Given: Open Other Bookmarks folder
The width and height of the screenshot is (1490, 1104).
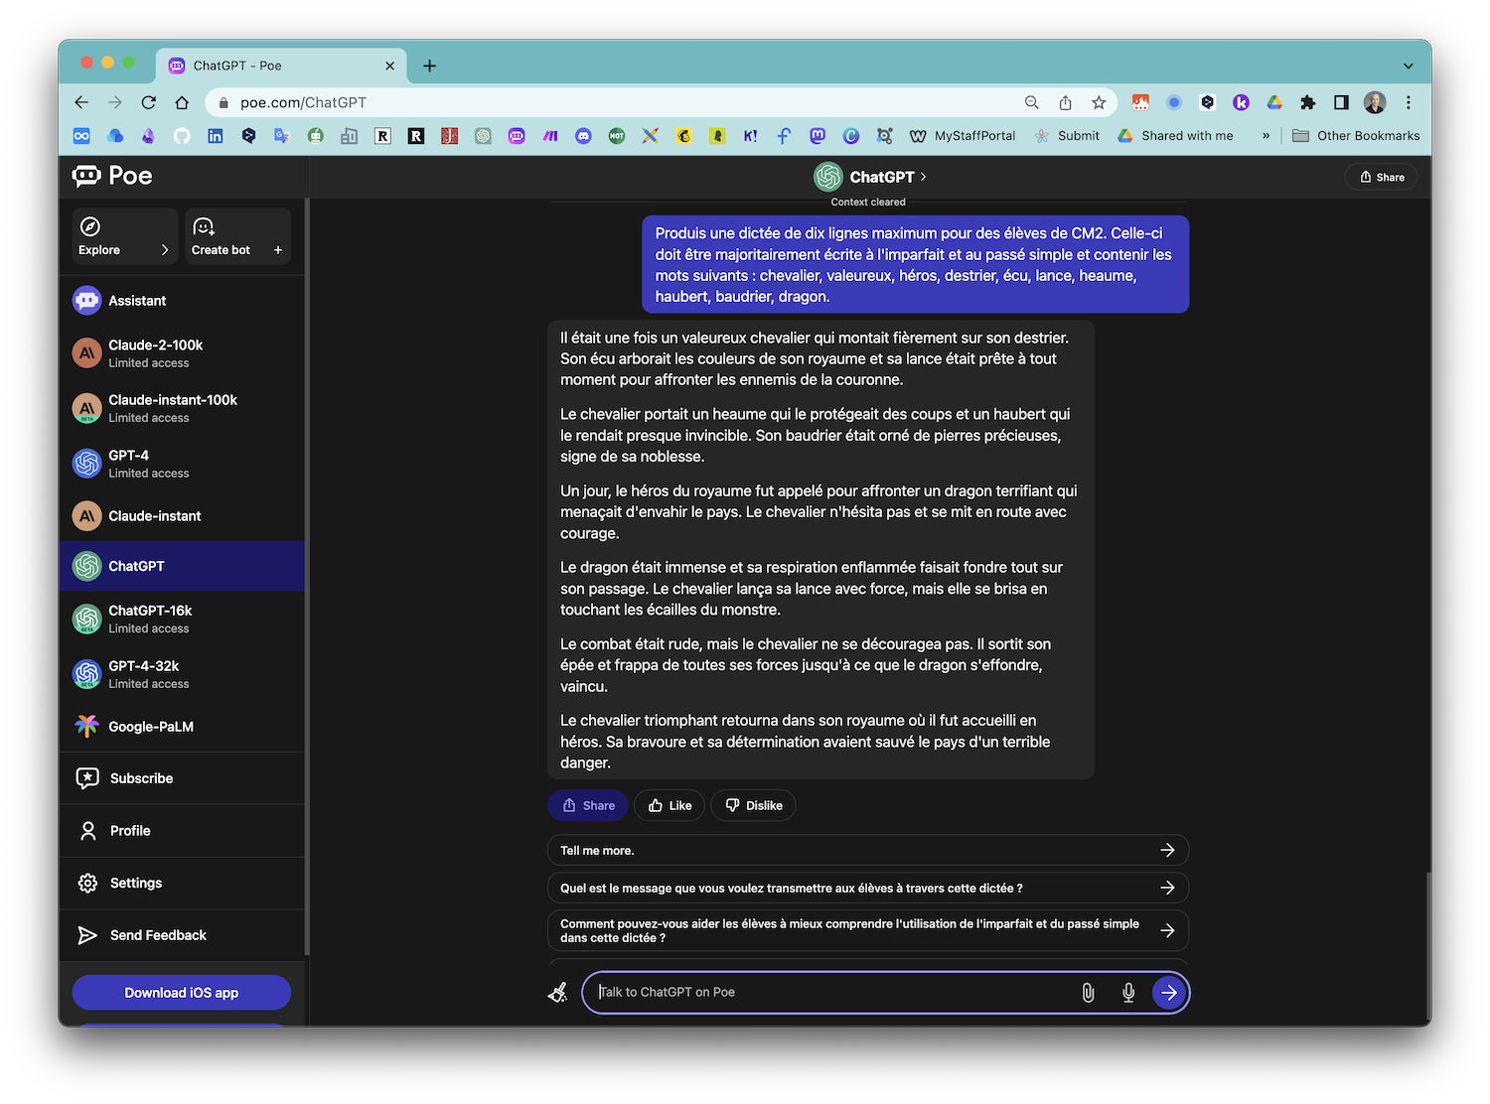Looking at the screenshot, I should 1356,136.
